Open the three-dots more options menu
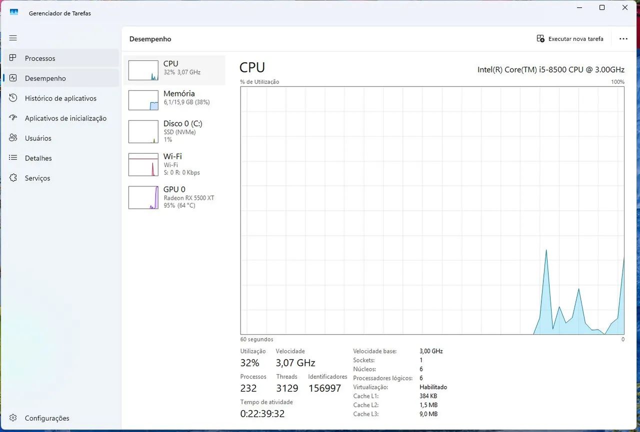 [x=623, y=38]
